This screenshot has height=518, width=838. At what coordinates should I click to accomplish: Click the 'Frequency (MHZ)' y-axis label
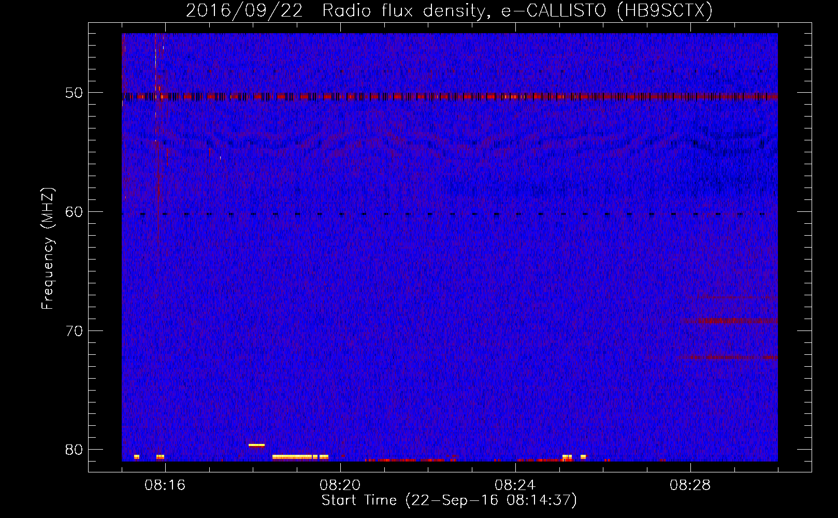coord(48,249)
